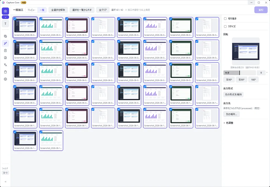Viewport: 270px width, 187px height.
Task: Apply the 180° rotation button
Action: [x=253, y=79]
